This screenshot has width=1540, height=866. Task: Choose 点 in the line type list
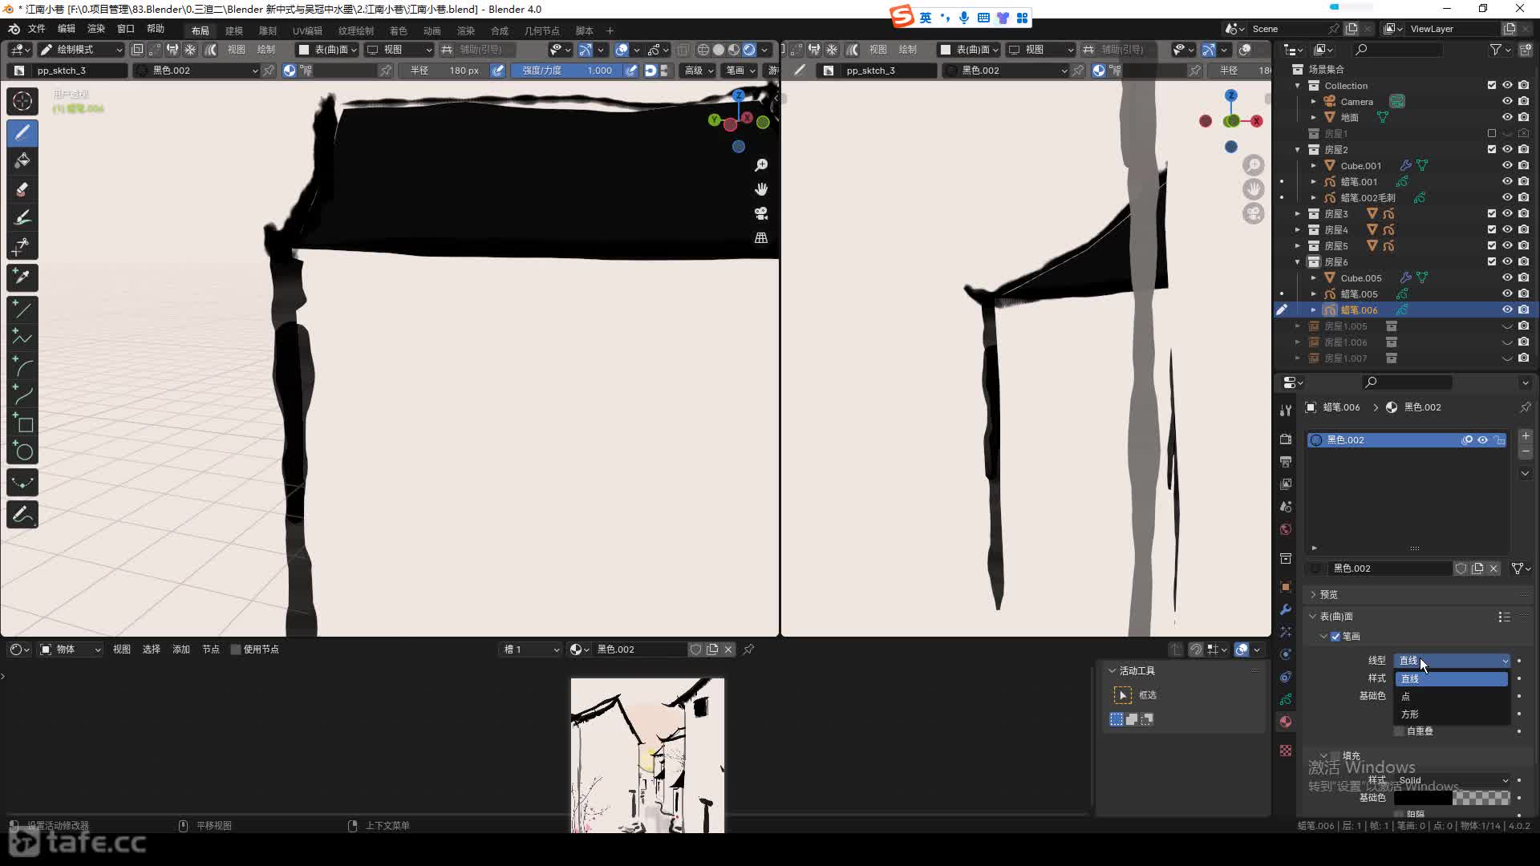pyautogui.click(x=1452, y=696)
